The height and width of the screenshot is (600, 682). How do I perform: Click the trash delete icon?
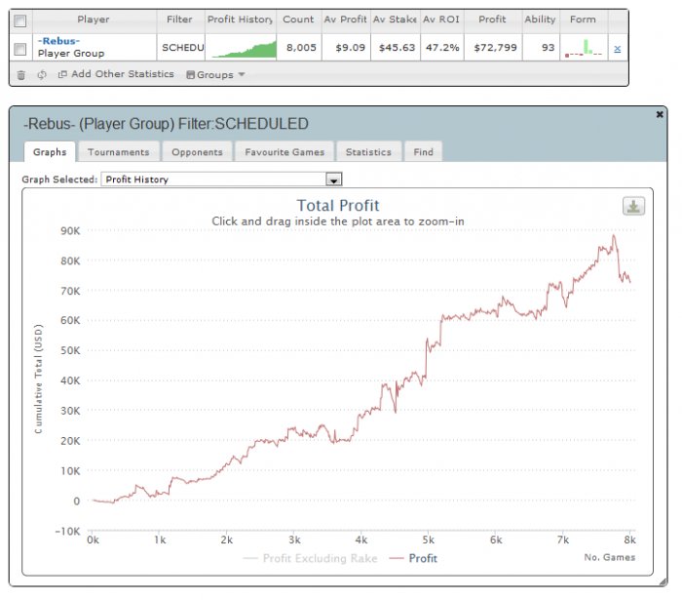[x=20, y=75]
